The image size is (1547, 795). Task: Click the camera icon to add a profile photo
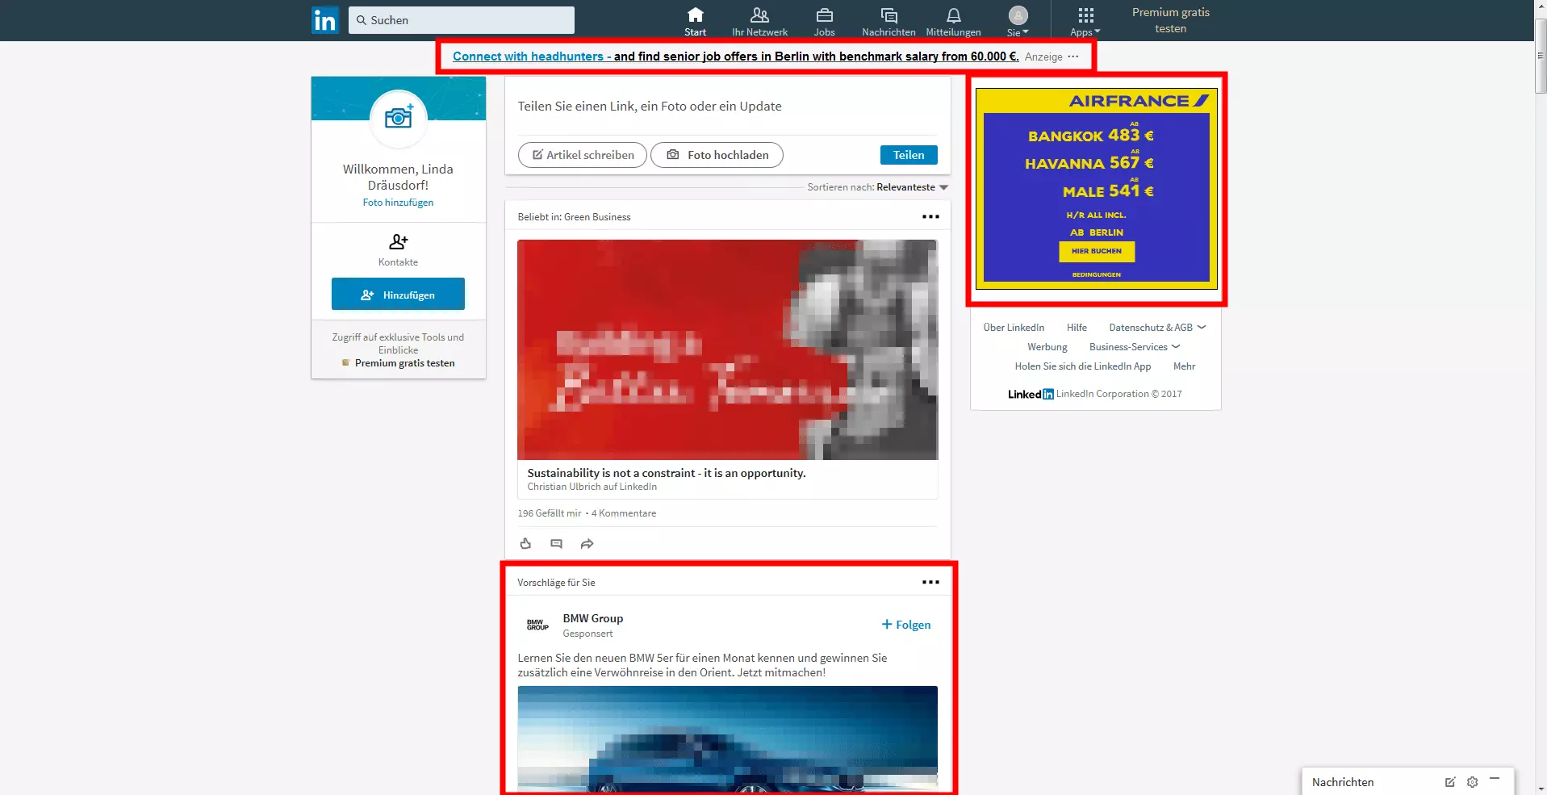(399, 118)
